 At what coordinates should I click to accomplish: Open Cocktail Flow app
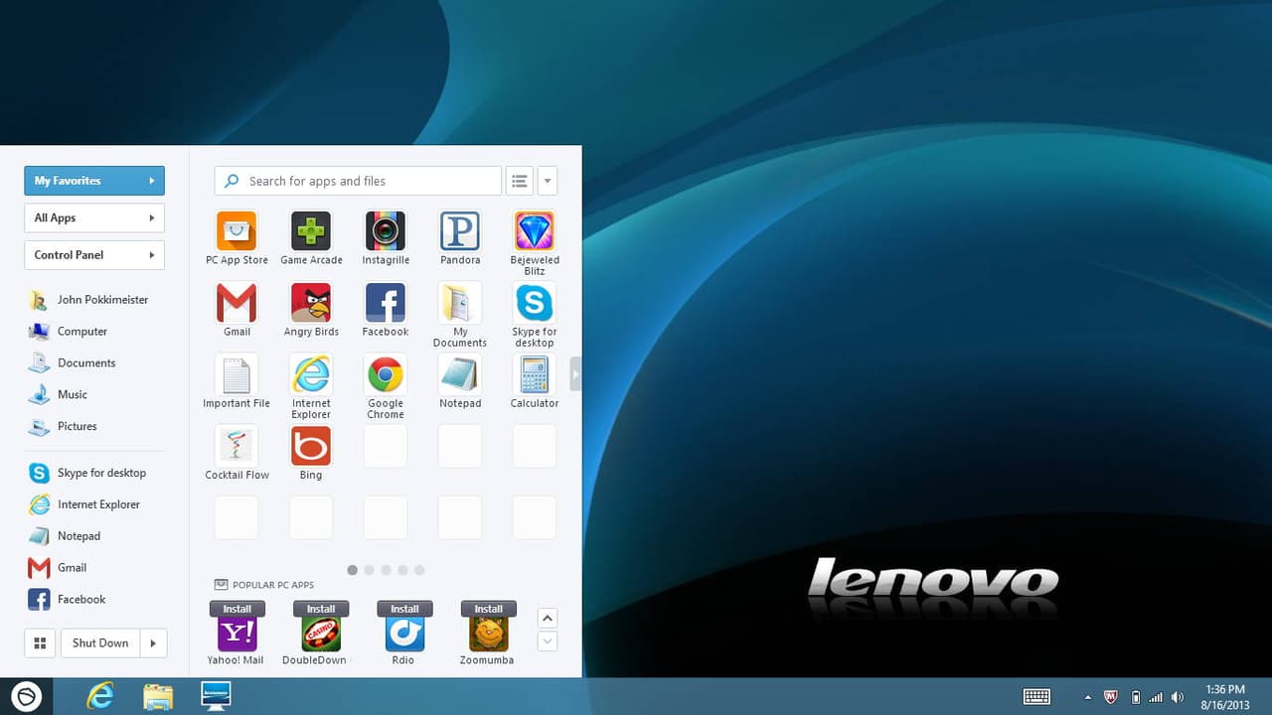click(237, 447)
